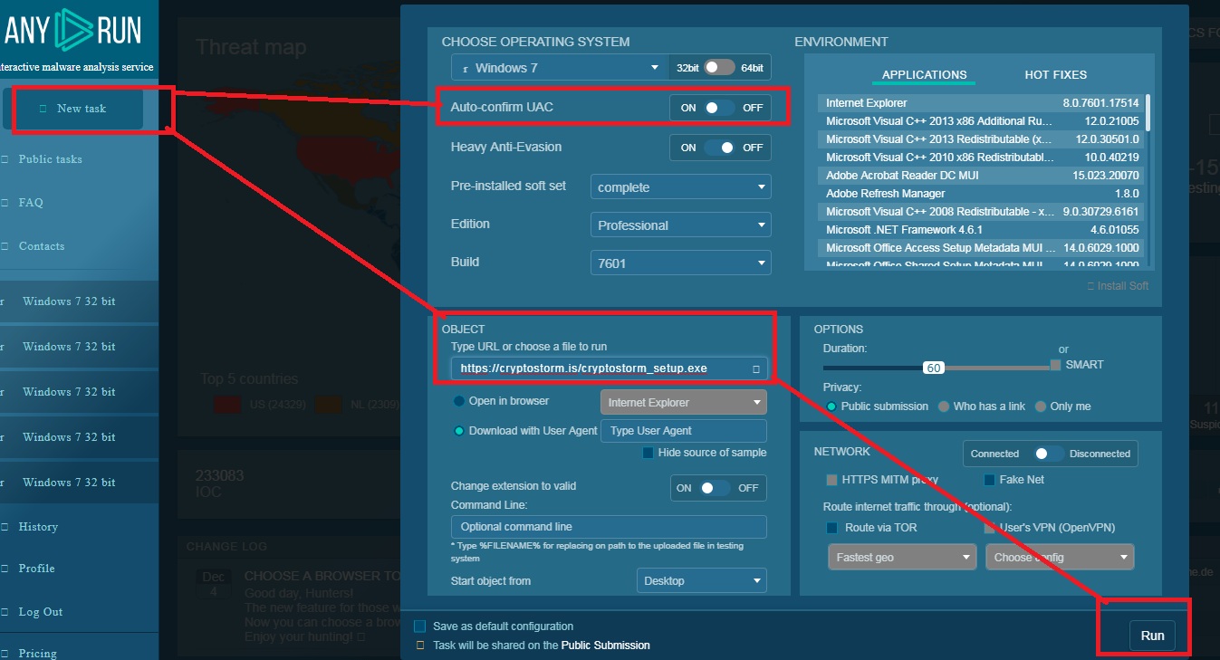Check Save as default configuration
Viewport: 1220px width, 660px height.
pos(419,627)
